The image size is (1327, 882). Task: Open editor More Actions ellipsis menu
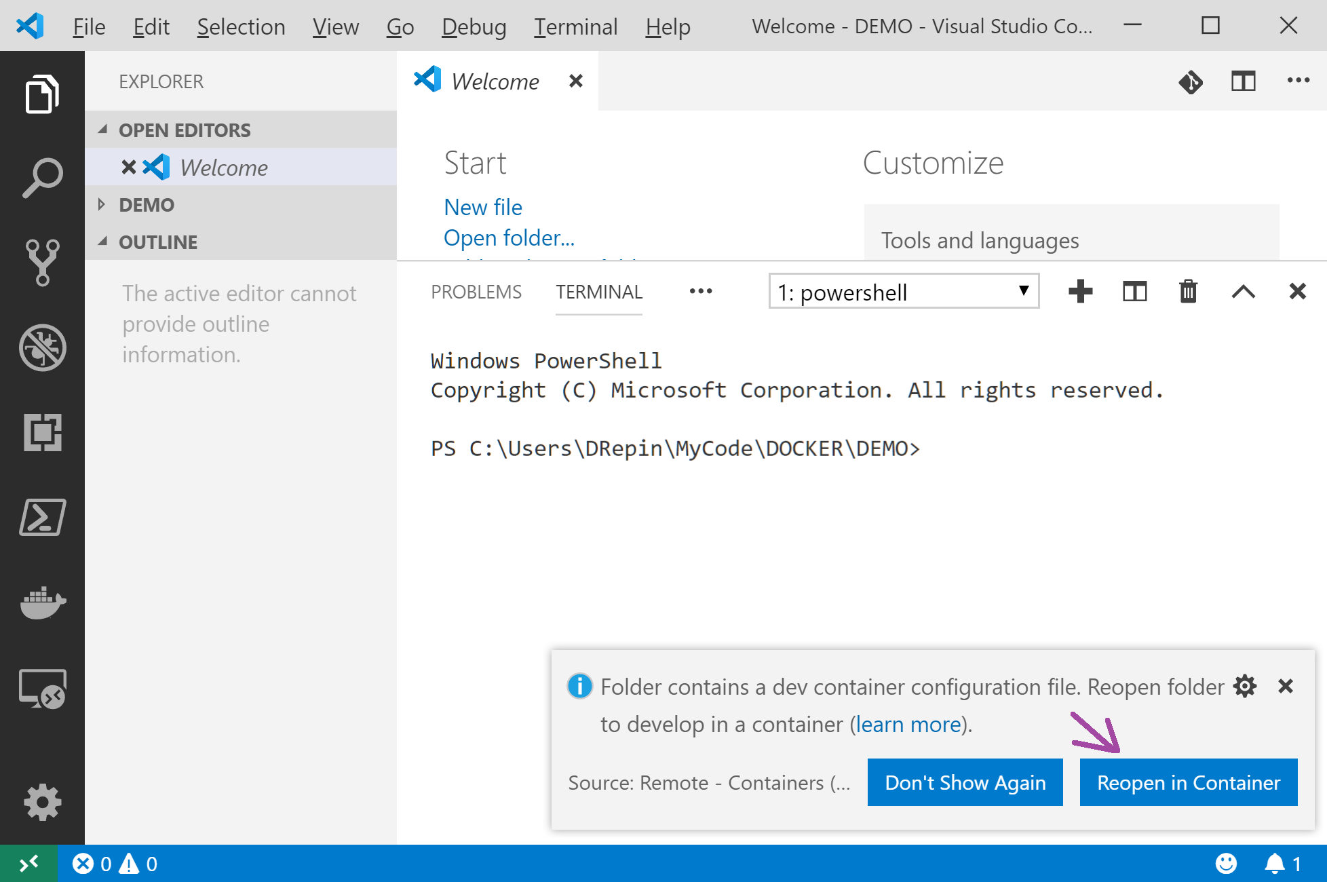pos(1299,81)
